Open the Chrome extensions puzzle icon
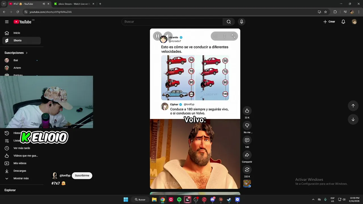363x204 pixels. coord(335,12)
